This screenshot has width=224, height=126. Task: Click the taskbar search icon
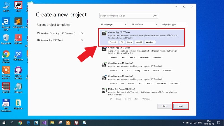coord(12,123)
